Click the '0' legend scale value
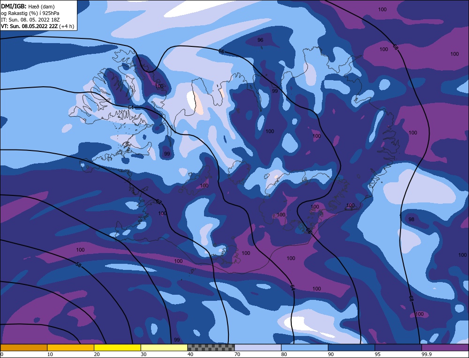This screenshot has height=358, width=469. 2,354
